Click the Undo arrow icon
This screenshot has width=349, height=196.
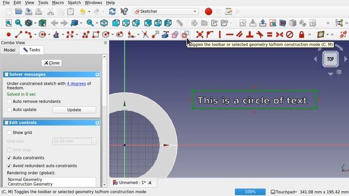point(82,11)
